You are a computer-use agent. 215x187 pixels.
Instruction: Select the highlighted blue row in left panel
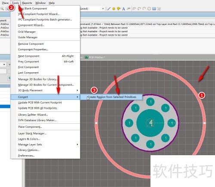pos(5,106)
